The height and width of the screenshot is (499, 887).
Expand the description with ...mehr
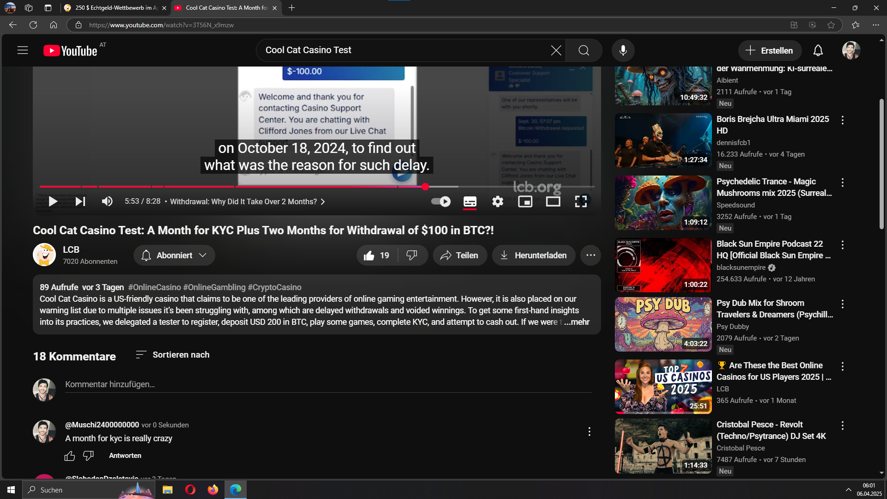[x=577, y=322]
